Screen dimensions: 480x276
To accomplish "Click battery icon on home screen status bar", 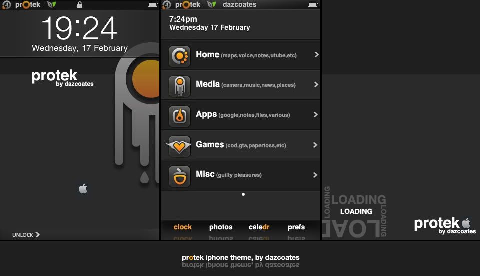I will coord(313,4).
